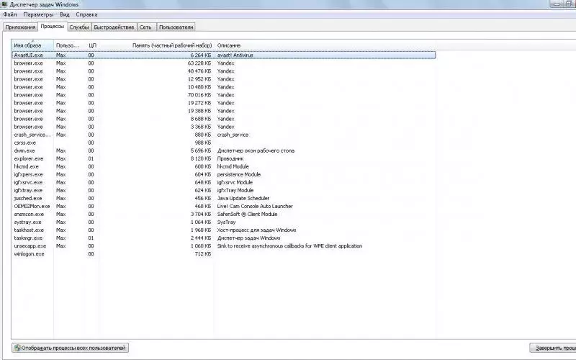Switch to the Сеть tab
576x360 pixels.
(145, 27)
